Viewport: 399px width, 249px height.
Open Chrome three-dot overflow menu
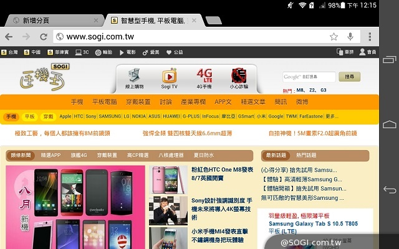[370, 37]
